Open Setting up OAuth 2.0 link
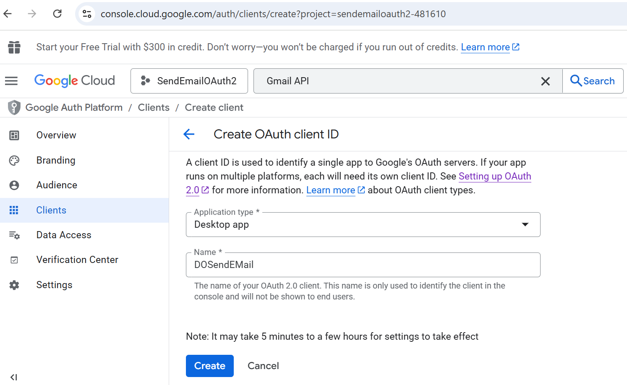 (494, 177)
